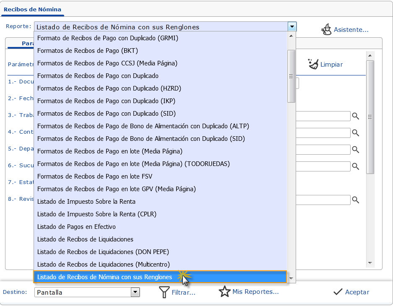Image resolution: width=393 pixels, height=306 pixels.
Task: Select highlighted Listado de Recibos de Nómina con sus Renglones
Action: tap(104, 277)
